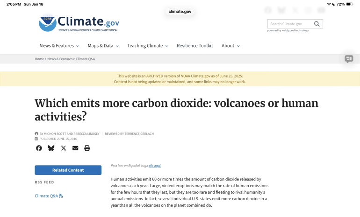Expand the Maps & Data dropdown
The width and height of the screenshot is (360, 217).
103,46
